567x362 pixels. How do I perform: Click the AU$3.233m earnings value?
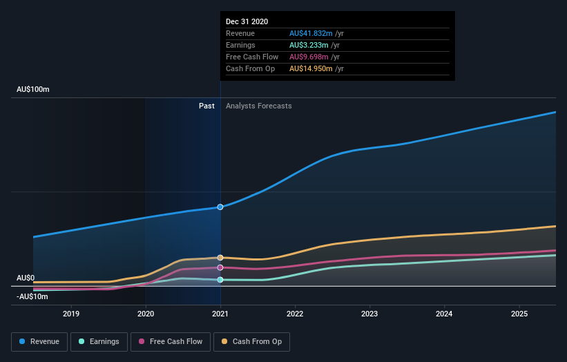(309, 45)
